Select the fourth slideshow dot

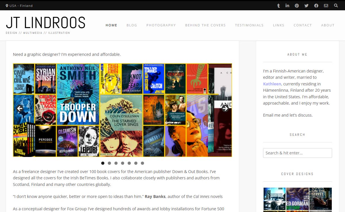[x=122, y=163]
